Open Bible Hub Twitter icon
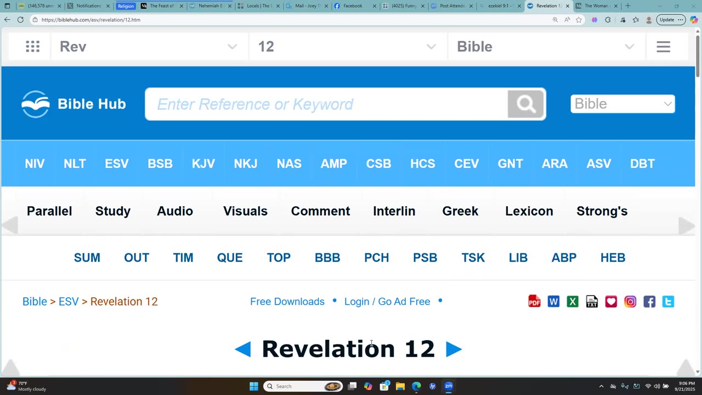 668,301
